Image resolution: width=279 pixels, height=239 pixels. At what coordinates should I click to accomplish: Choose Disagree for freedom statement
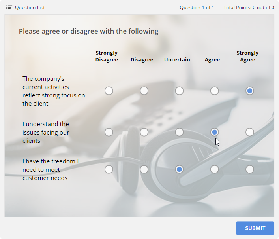point(144,169)
